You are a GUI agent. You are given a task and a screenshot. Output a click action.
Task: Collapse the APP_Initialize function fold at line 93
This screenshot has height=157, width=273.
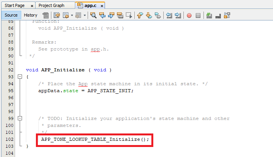[20, 77]
